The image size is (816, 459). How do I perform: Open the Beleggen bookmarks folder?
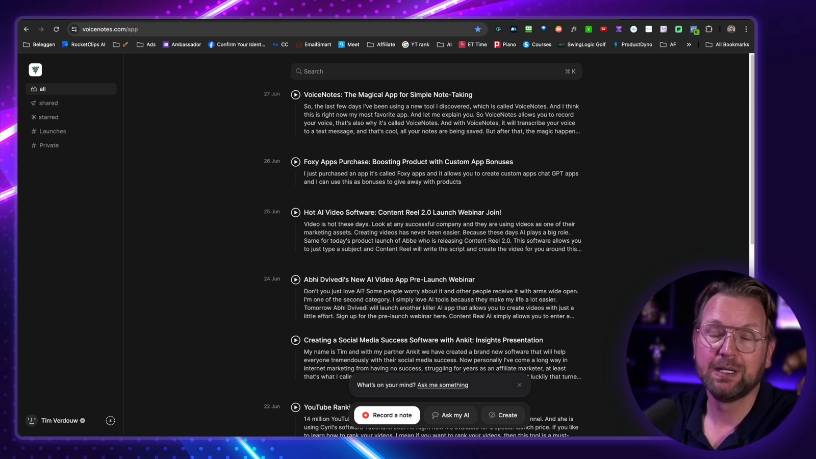pyautogui.click(x=39, y=44)
